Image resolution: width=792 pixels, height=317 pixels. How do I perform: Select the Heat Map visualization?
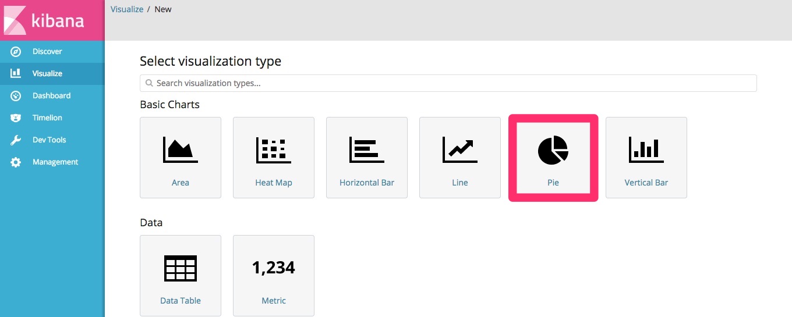tap(274, 158)
